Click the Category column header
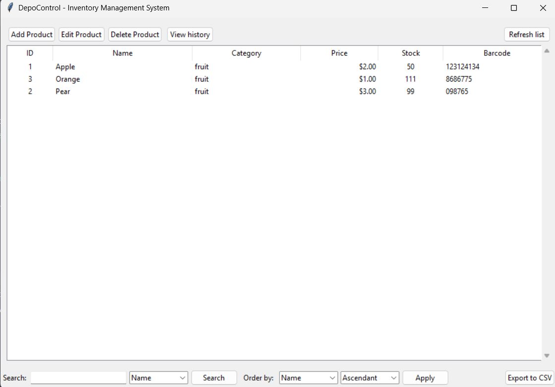This screenshot has width=555, height=387. (246, 53)
